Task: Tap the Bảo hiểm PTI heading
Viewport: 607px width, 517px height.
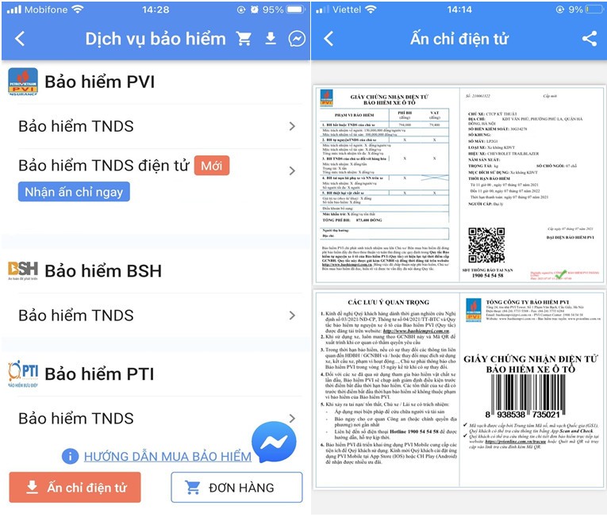Action: pyautogui.click(x=99, y=373)
